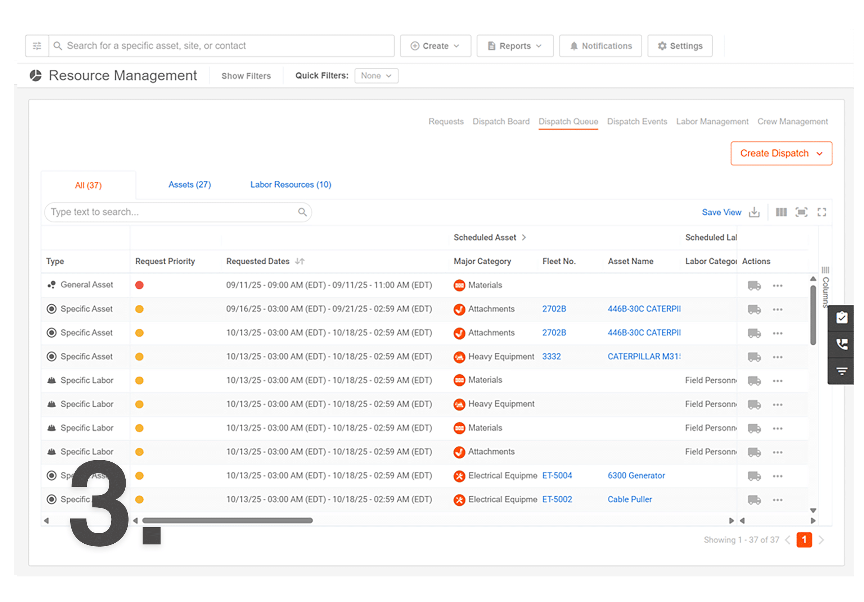864x602 pixels.
Task: Open Notifications from the top bar
Action: pos(600,45)
